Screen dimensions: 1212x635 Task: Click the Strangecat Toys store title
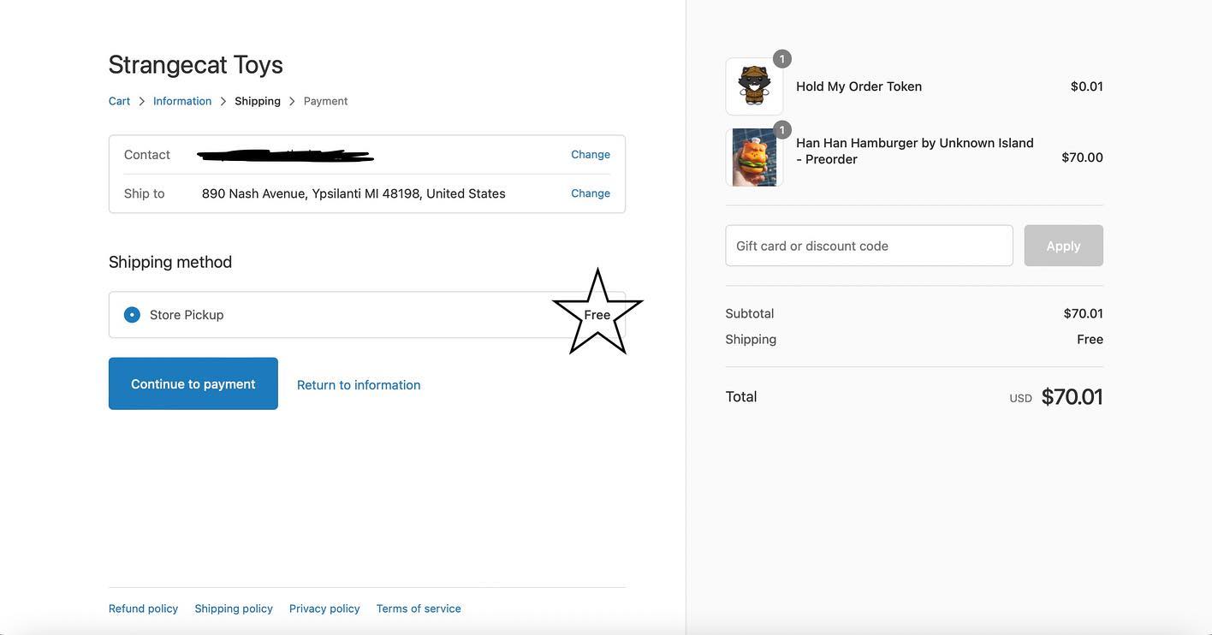(x=196, y=64)
